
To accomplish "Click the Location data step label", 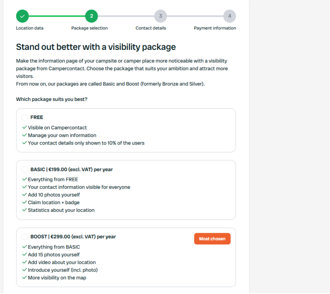I will point(30,28).
